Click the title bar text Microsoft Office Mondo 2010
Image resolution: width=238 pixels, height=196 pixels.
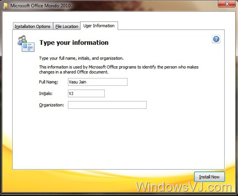point(40,6)
